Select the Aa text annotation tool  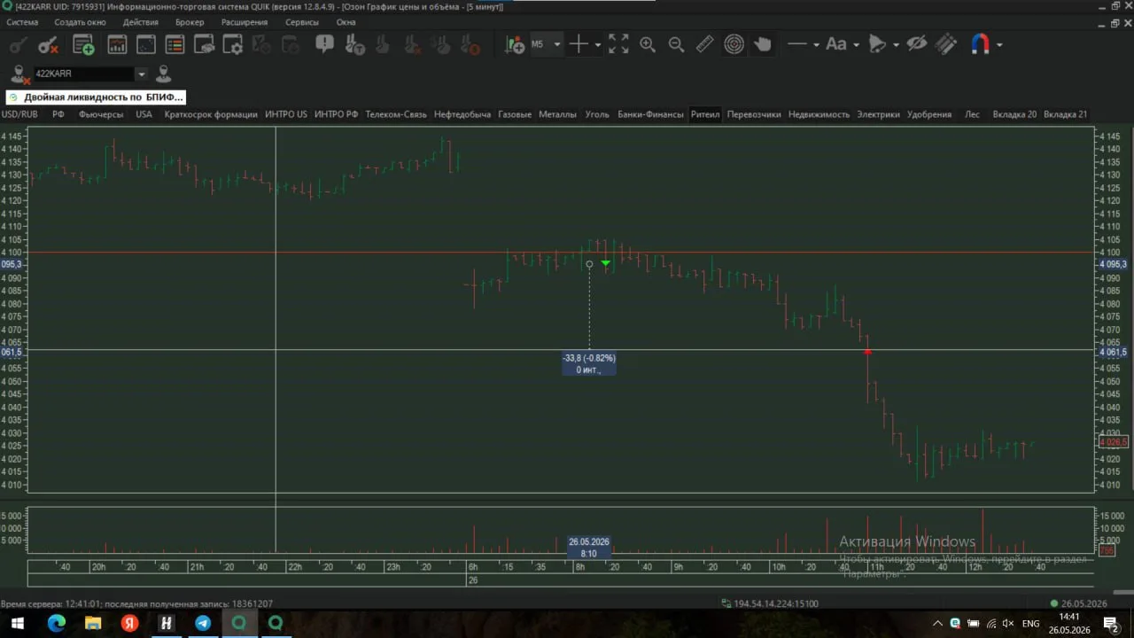click(x=836, y=44)
